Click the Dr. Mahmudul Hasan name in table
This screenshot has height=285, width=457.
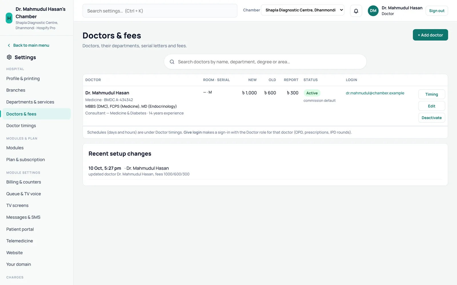point(107,93)
